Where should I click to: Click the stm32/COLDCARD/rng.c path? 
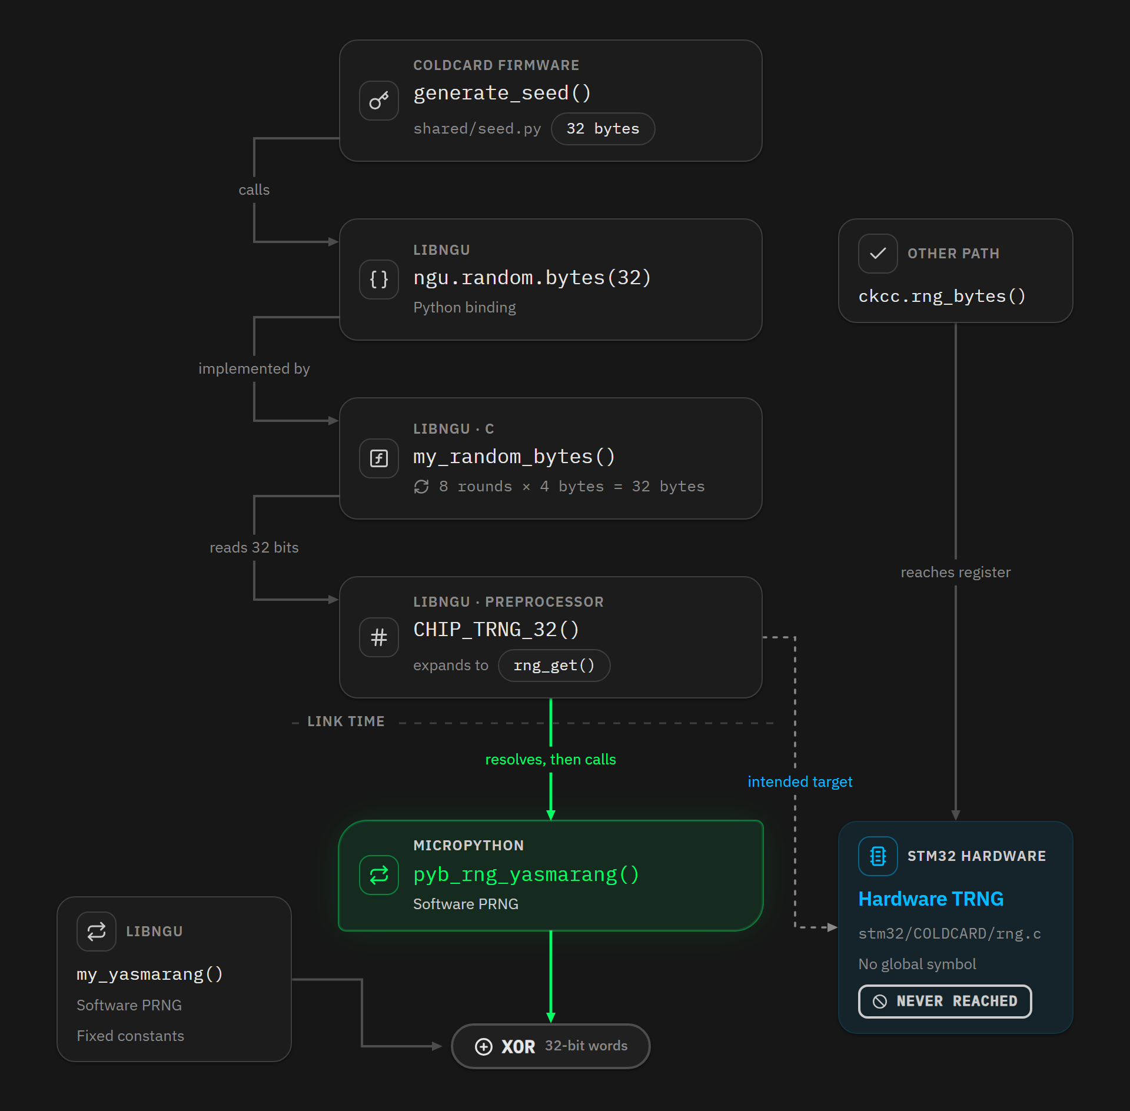tap(949, 934)
